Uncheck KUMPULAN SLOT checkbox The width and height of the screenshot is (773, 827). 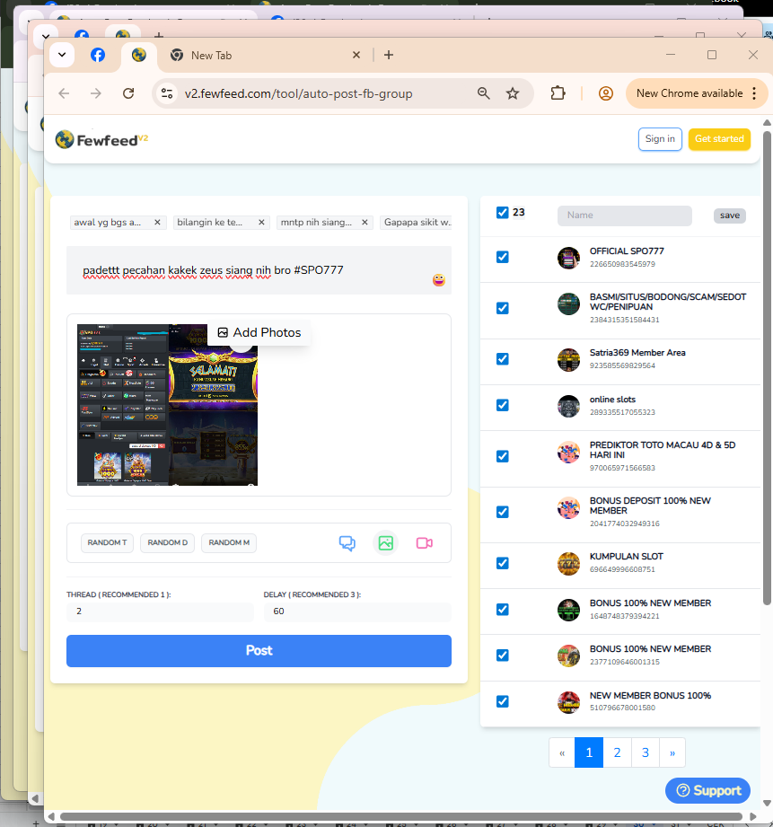point(503,563)
